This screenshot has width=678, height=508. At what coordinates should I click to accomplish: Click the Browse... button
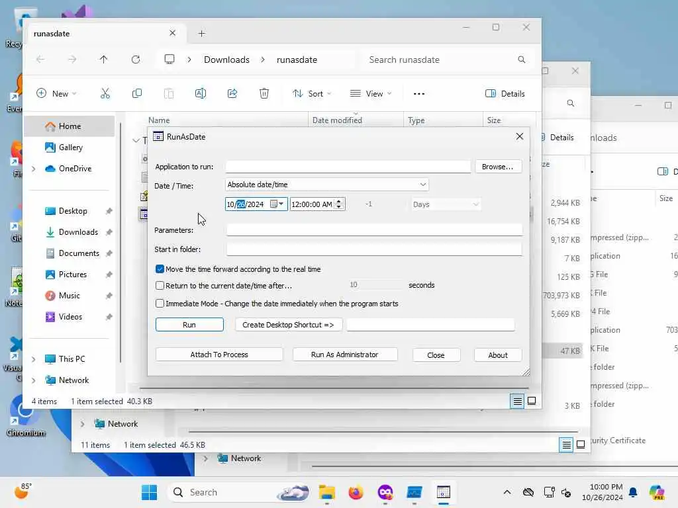(x=498, y=167)
